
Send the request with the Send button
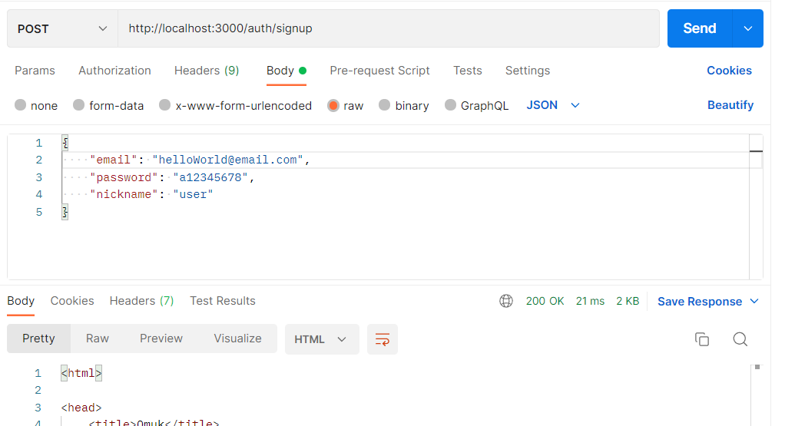click(x=700, y=28)
